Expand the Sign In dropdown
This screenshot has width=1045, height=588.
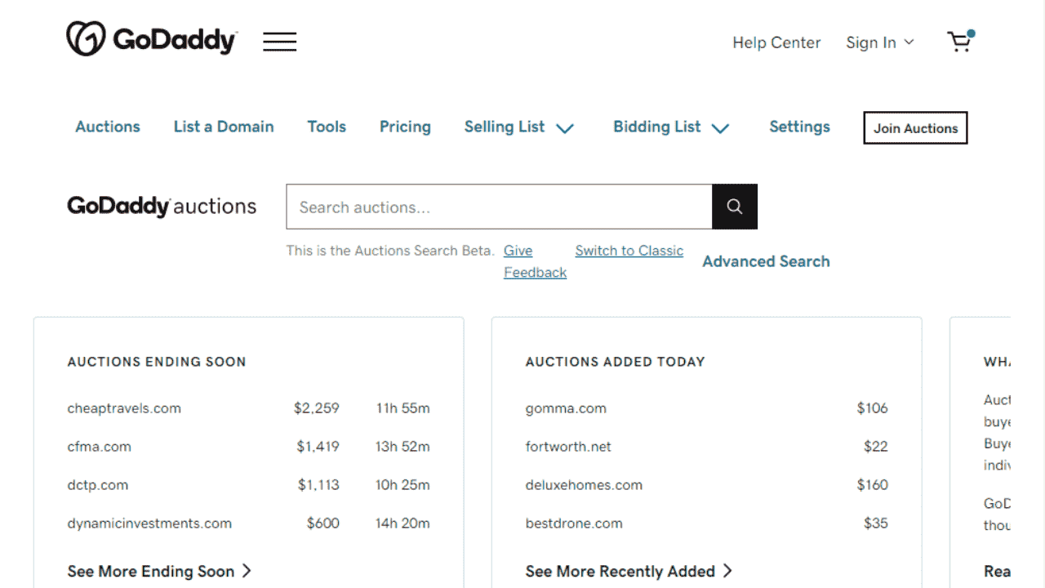880,42
